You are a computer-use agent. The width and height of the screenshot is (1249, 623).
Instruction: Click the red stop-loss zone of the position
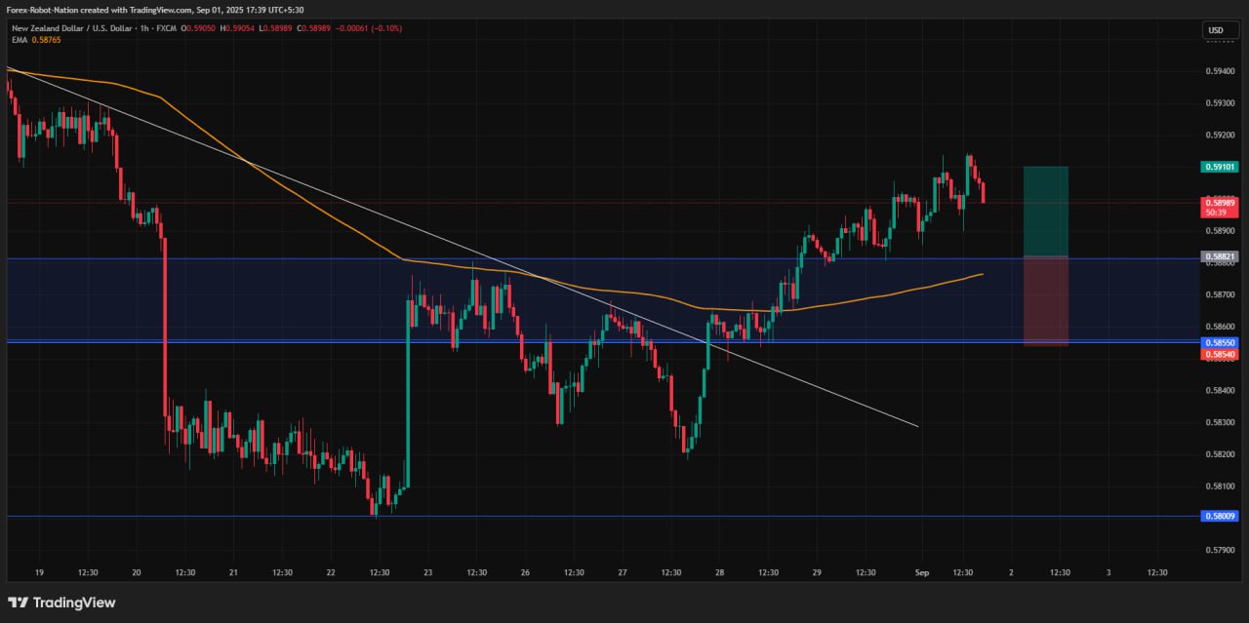[x=1045, y=300]
